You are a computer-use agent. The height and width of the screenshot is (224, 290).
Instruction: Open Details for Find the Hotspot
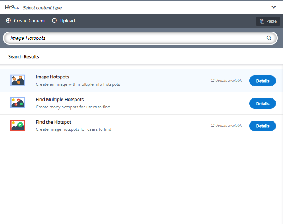coord(262,126)
